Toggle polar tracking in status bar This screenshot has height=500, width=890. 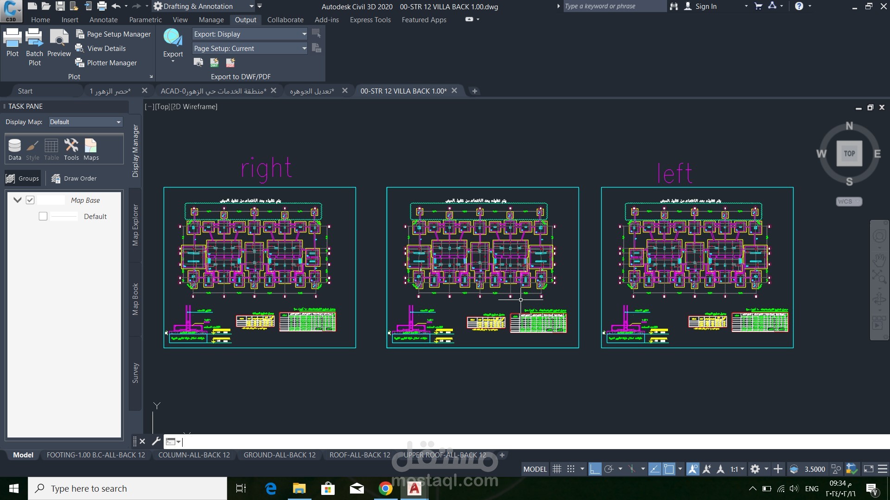pyautogui.click(x=609, y=469)
